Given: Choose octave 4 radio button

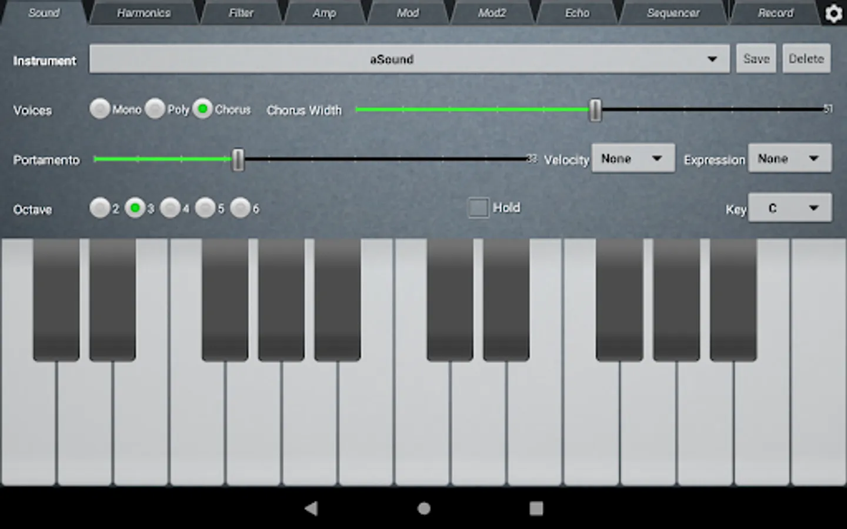Looking at the screenshot, I should tap(170, 208).
